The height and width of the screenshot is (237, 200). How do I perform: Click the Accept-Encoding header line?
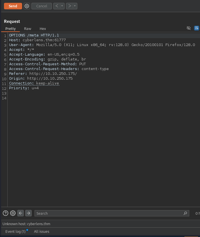pyautogui.click(x=48, y=59)
